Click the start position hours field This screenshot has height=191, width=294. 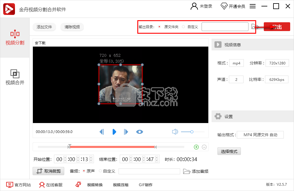(x=59, y=159)
